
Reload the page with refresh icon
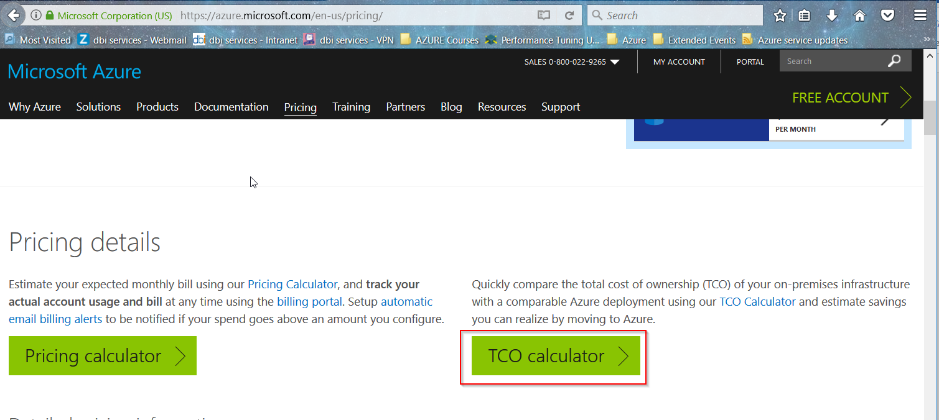pyautogui.click(x=569, y=16)
